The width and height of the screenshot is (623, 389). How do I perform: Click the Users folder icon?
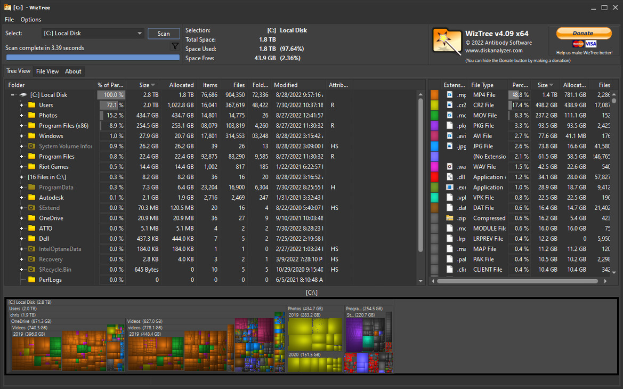tap(32, 105)
